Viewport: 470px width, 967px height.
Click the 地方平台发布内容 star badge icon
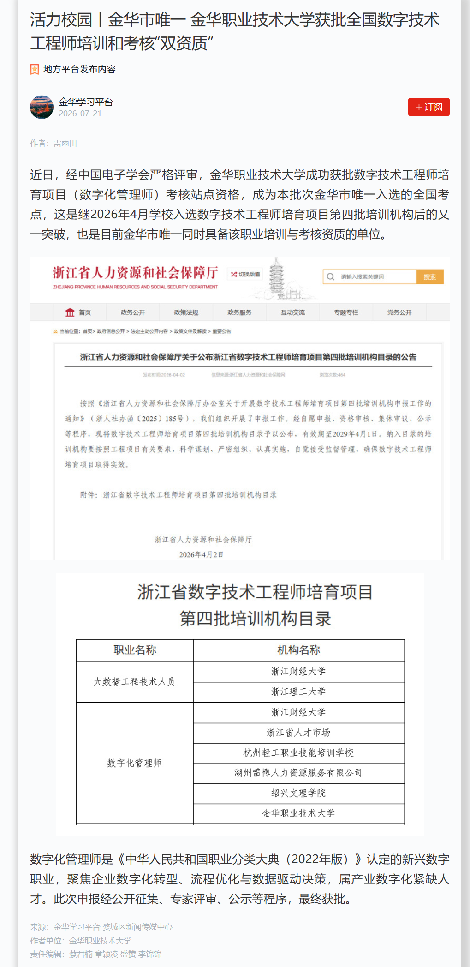[35, 69]
